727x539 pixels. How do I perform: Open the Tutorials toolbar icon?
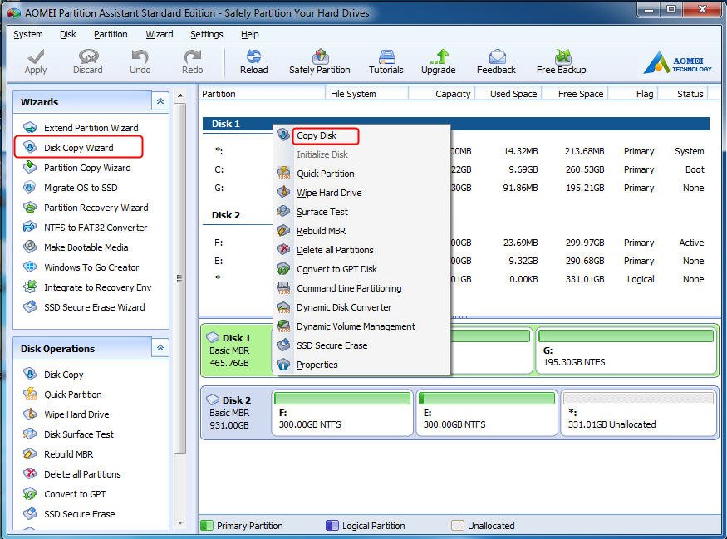tap(386, 56)
